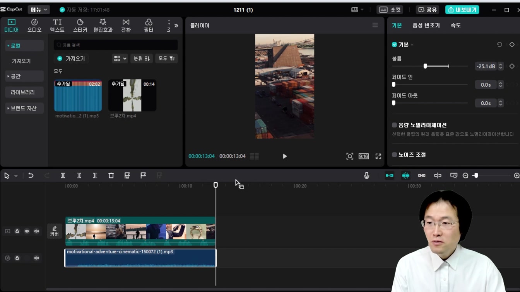The height and width of the screenshot is (292, 520).
Task: Open the 미디어 (Media) panel
Action: pos(12,25)
